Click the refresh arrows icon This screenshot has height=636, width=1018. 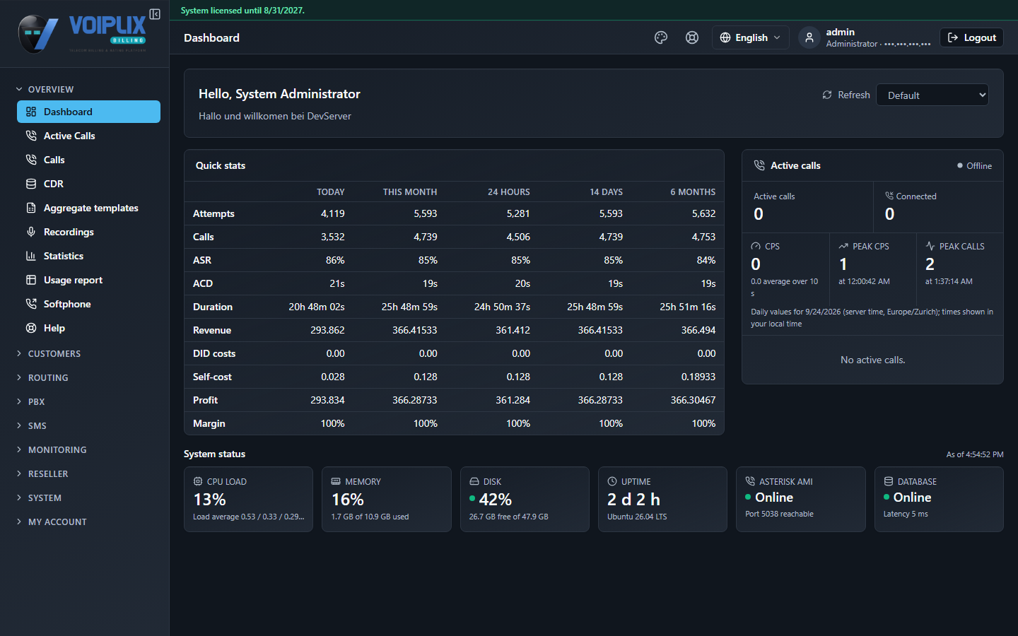tap(827, 95)
